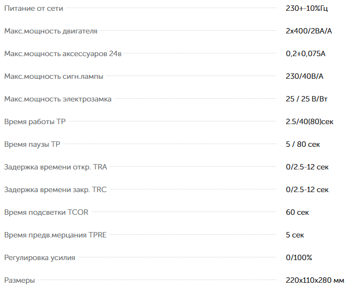
Task: Click 'Макс.мощность аксессуаров 24в' label
Action: pyautogui.click(x=63, y=54)
